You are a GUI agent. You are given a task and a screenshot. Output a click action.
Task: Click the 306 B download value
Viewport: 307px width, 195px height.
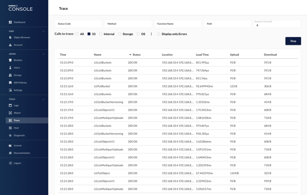click(x=268, y=86)
